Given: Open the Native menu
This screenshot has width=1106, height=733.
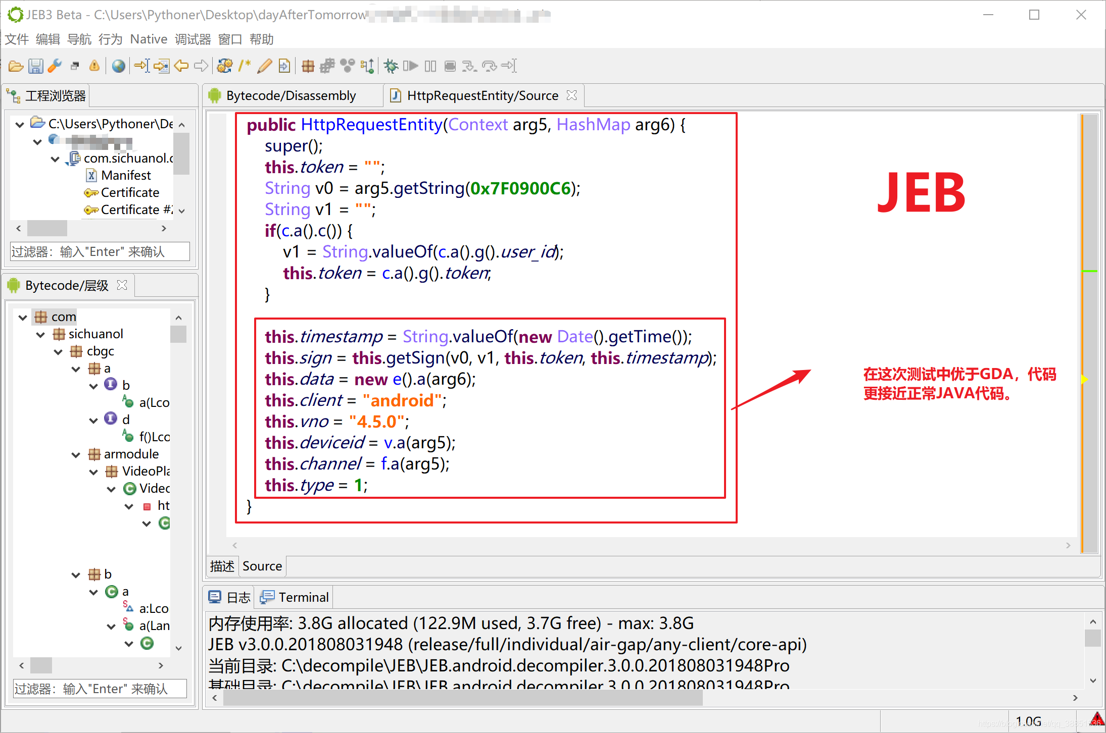Looking at the screenshot, I should pos(149,39).
